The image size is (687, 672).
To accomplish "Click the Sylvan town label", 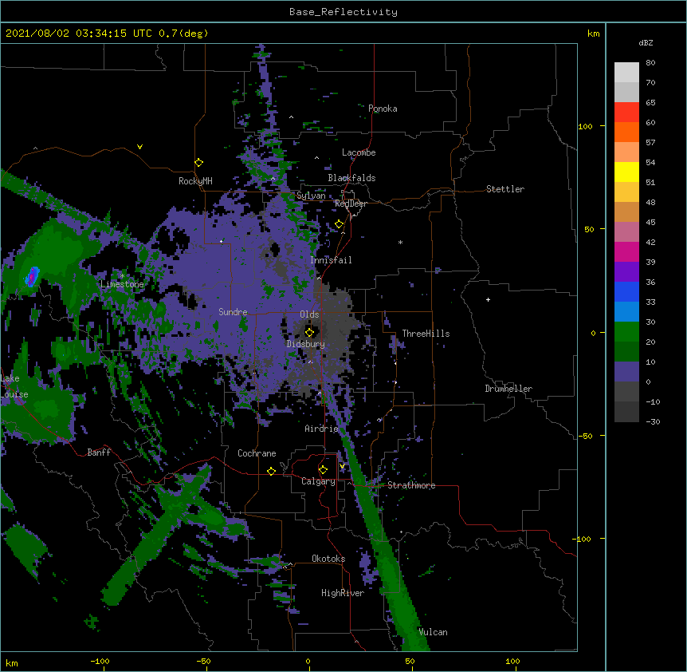I will click(x=311, y=196).
